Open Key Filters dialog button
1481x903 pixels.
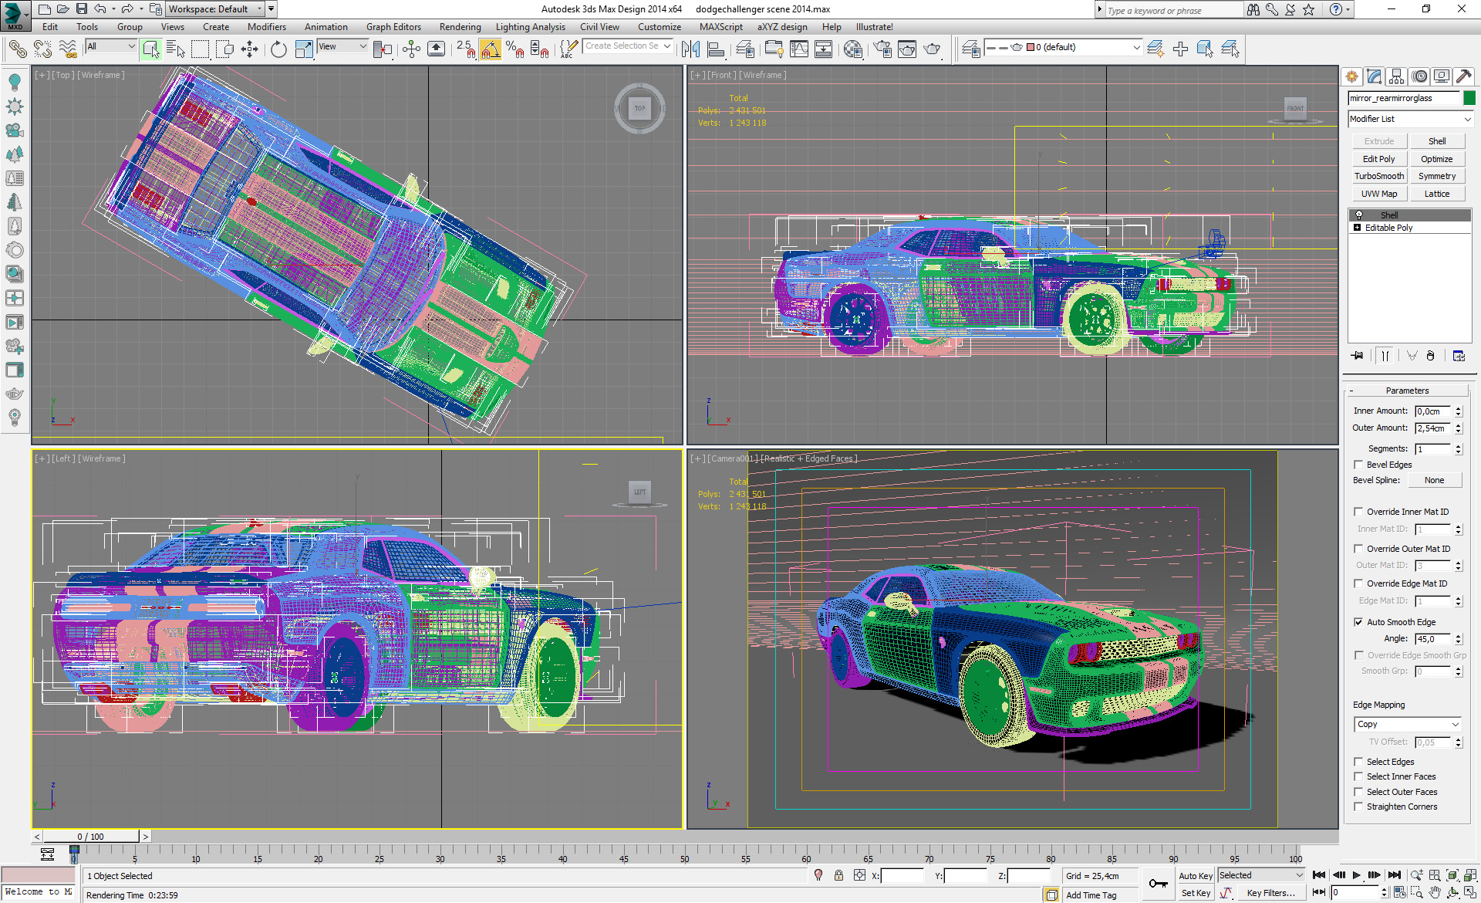tap(1270, 893)
